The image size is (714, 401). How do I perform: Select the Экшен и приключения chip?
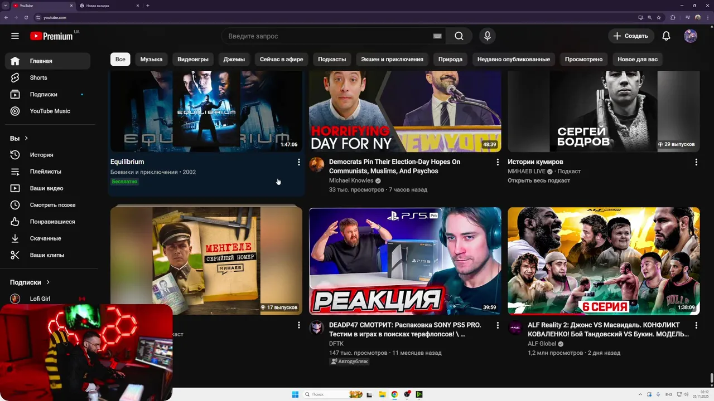pyautogui.click(x=392, y=60)
